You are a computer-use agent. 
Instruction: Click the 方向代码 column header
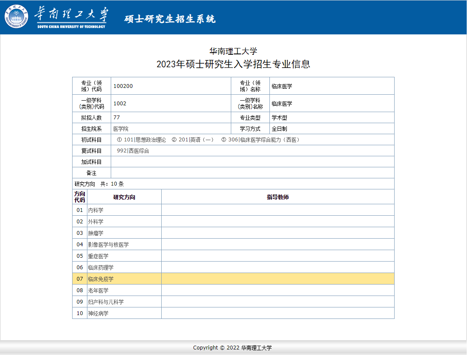pyautogui.click(x=80, y=197)
